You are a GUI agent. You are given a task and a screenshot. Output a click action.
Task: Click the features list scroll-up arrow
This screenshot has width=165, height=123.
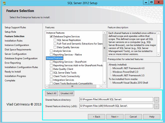[104, 33]
